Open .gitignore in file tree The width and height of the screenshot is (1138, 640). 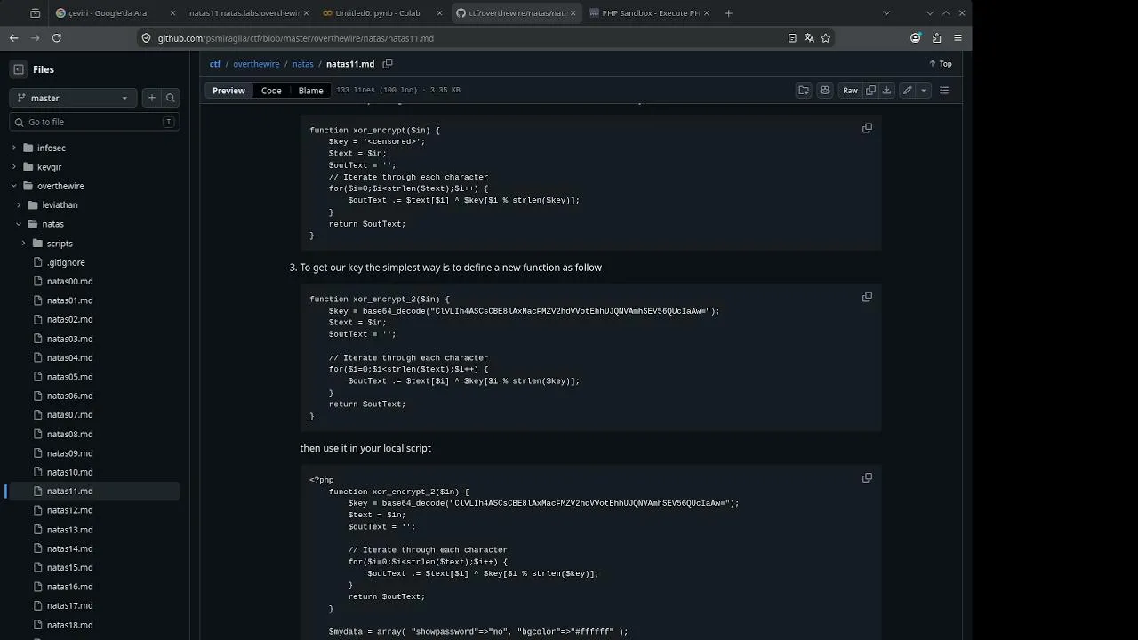tap(66, 262)
